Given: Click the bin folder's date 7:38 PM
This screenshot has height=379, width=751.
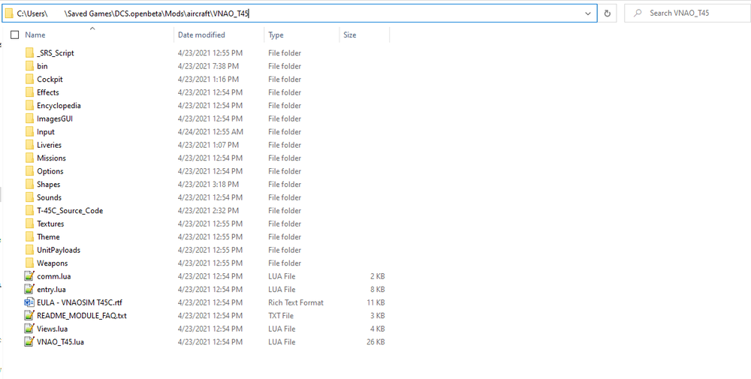Looking at the screenshot, I should [208, 66].
